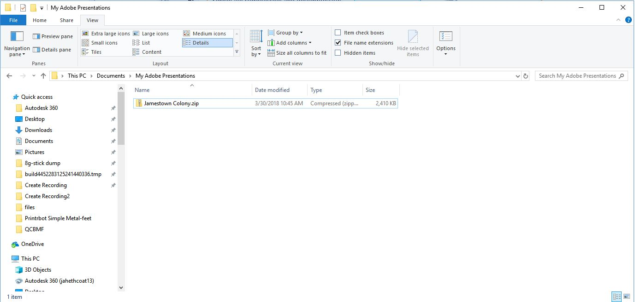Click the navigation pane scrollbar down arrow
Screen dimensions: 635x302
click(x=121, y=288)
